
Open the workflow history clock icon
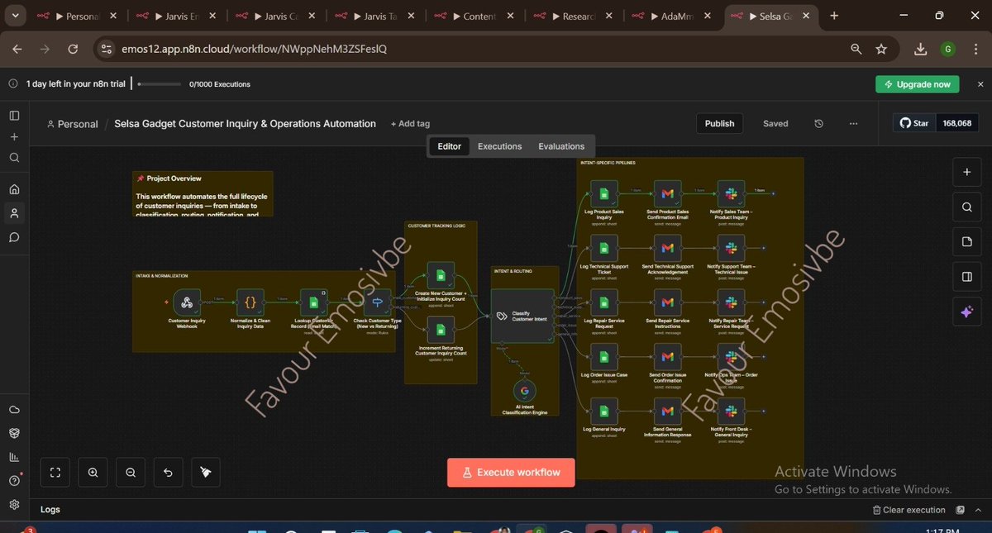click(x=818, y=123)
